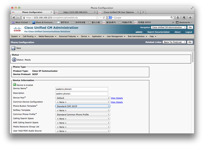This screenshot has width=204, height=147.
Task: Click the browser back arrow button
Action: pos(14,17)
